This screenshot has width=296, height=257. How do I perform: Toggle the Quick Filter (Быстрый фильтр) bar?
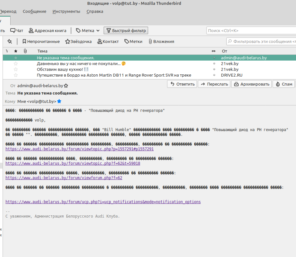click(x=126, y=31)
